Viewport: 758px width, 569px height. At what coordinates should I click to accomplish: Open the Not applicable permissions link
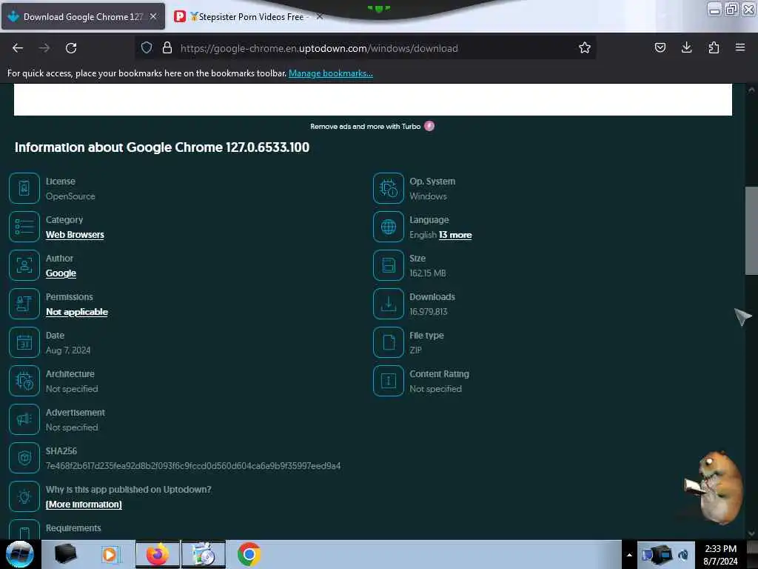click(77, 312)
